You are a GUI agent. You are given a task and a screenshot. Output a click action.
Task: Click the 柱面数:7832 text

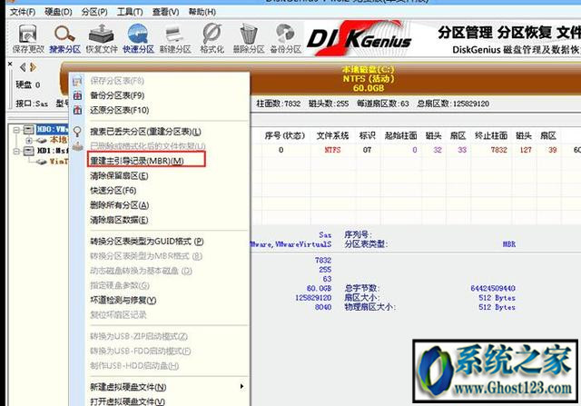(x=279, y=104)
